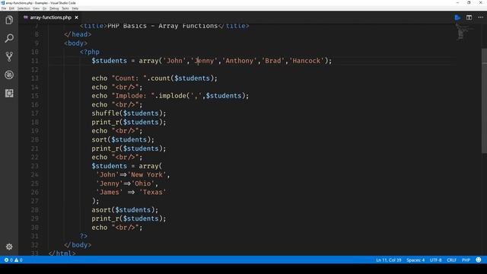This screenshot has width=487, height=274.
Task: Click 'asort' on line 28
Action: click(x=101, y=210)
